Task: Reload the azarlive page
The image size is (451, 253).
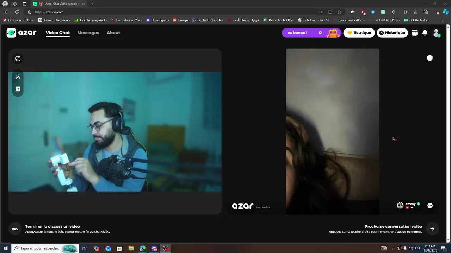Action: [17, 12]
